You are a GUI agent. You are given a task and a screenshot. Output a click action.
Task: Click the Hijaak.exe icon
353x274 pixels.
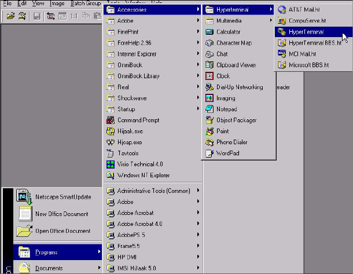(111, 131)
